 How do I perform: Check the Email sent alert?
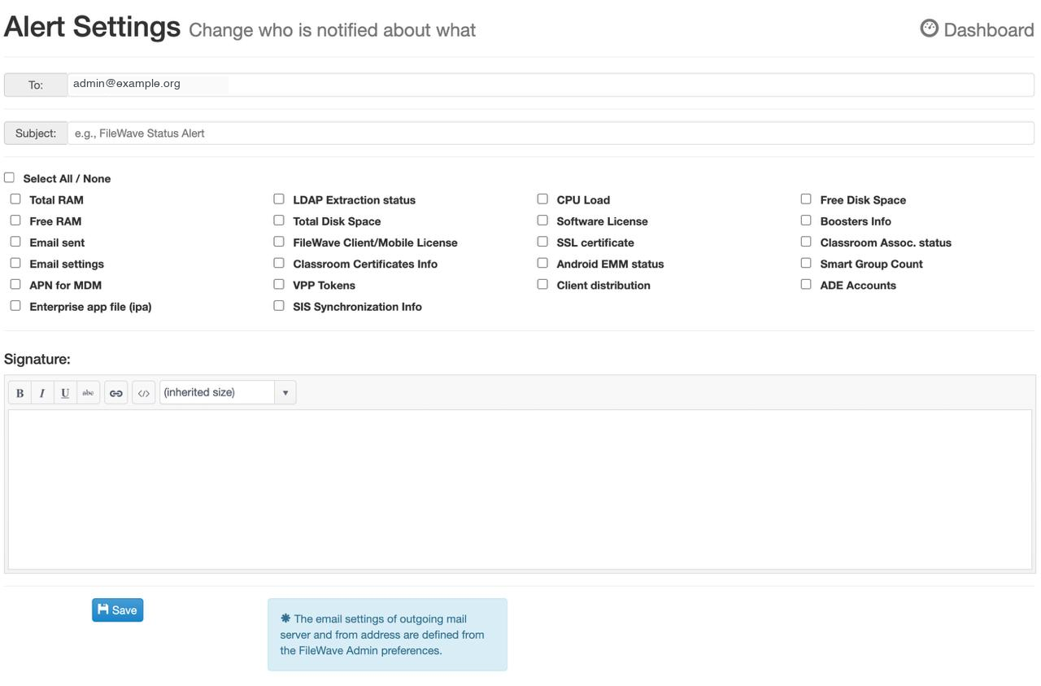15,242
